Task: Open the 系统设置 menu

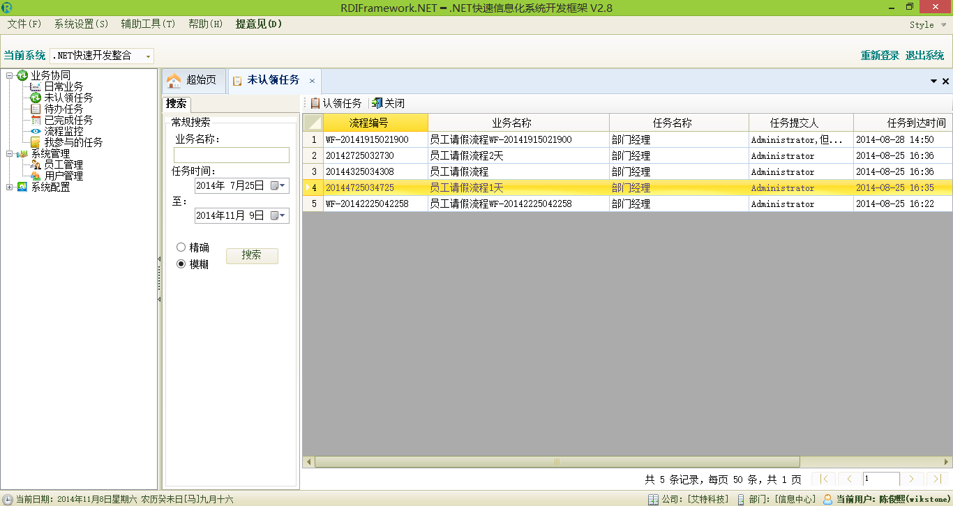Action: 81,24
